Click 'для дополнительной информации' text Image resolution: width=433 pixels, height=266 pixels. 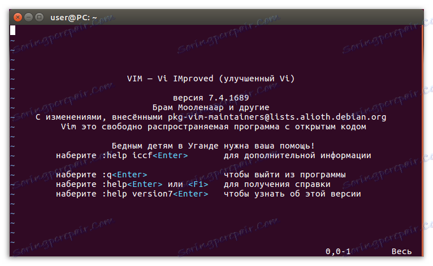pyautogui.click(x=297, y=155)
